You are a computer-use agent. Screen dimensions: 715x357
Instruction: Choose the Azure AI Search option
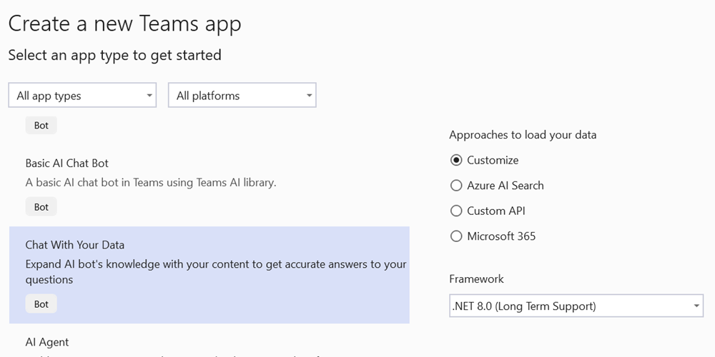(457, 186)
